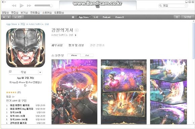
Task: Follow the 게임 breadcrumb link
Action: [x=23, y=24]
